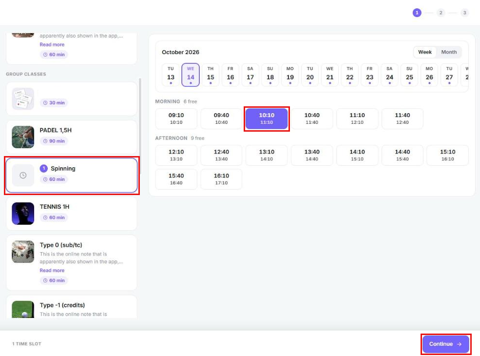
Task: Select Sunday 25 in the date strip
Action: pos(409,75)
